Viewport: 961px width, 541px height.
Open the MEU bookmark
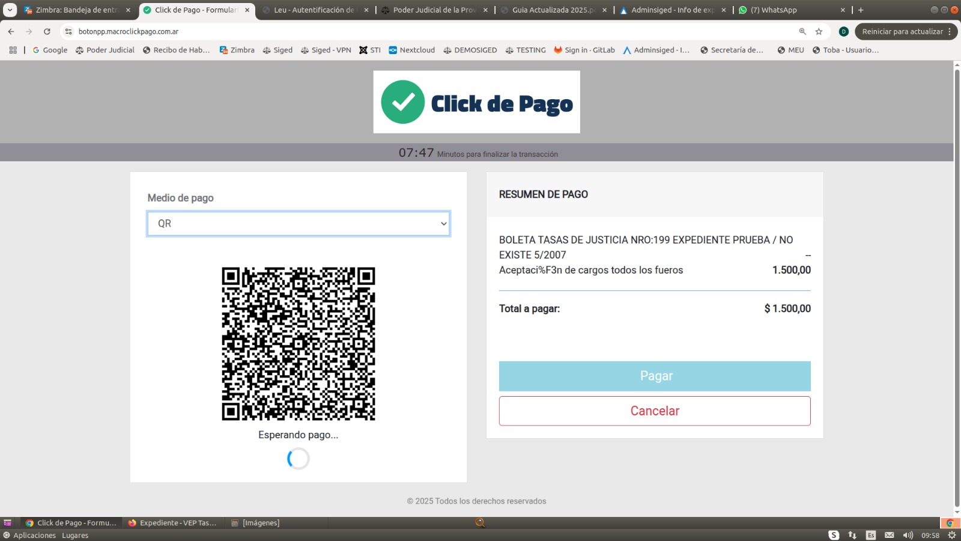coord(790,50)
